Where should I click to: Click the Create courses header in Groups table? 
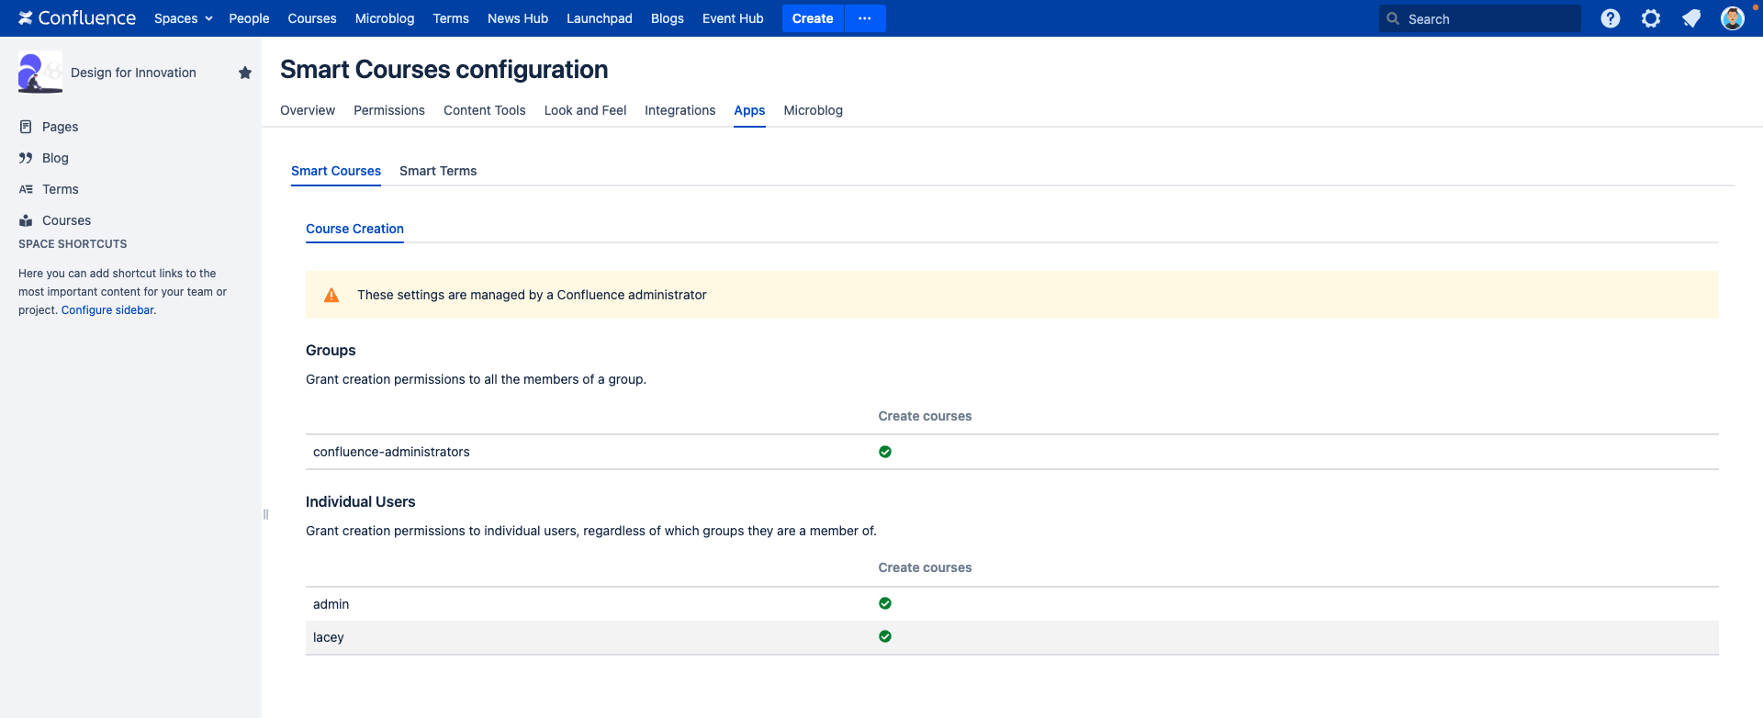pos(925,416)
